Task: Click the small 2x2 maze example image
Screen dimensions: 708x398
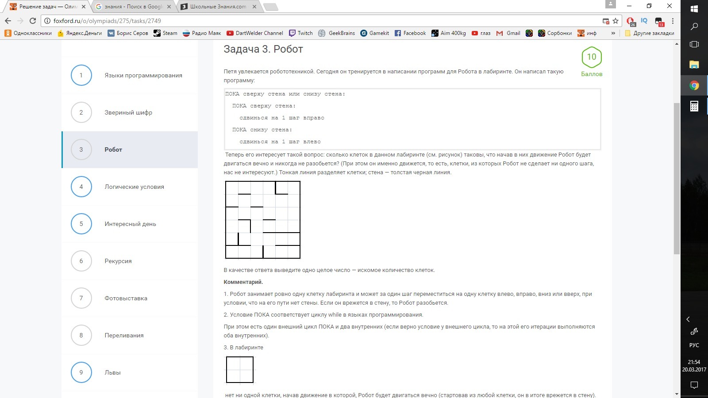Action: pos(240,370)
